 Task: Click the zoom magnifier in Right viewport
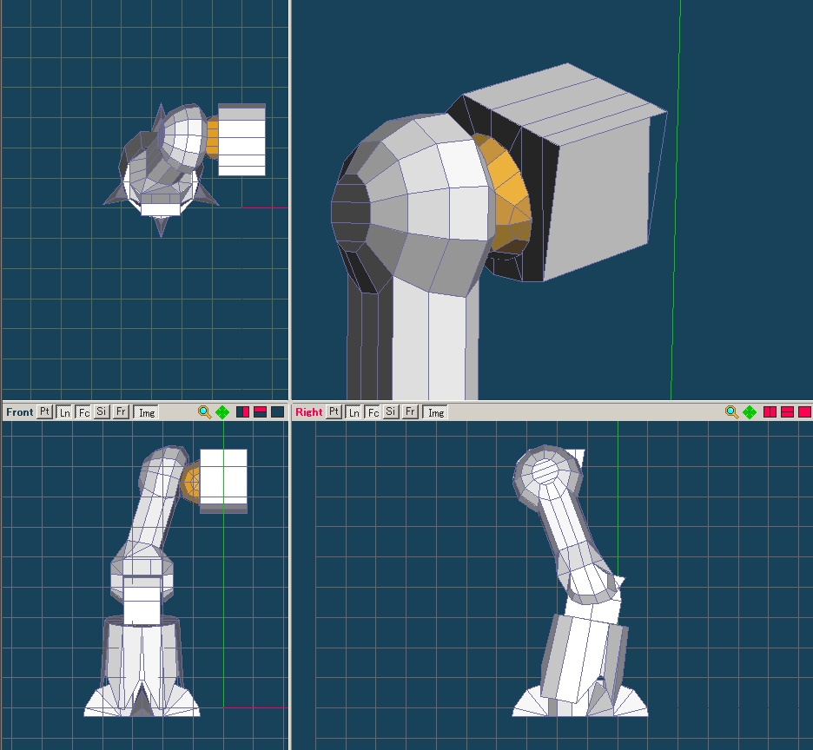(x=732, y=412)
